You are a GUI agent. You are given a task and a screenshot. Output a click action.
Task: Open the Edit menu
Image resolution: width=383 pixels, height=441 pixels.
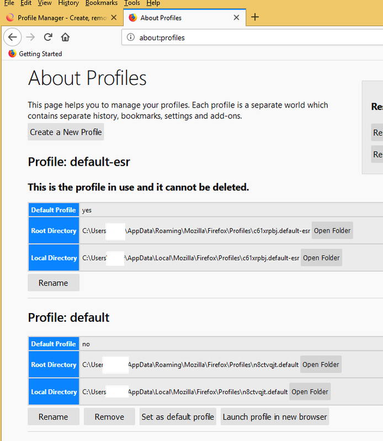(26, 3)
